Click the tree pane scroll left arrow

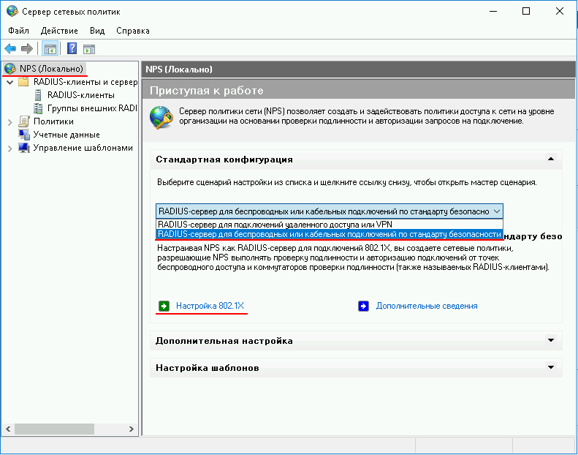click(8, 429)
